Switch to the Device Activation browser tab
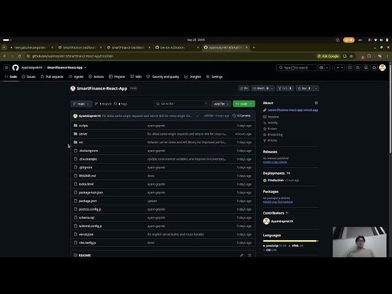 coord(176,47)
